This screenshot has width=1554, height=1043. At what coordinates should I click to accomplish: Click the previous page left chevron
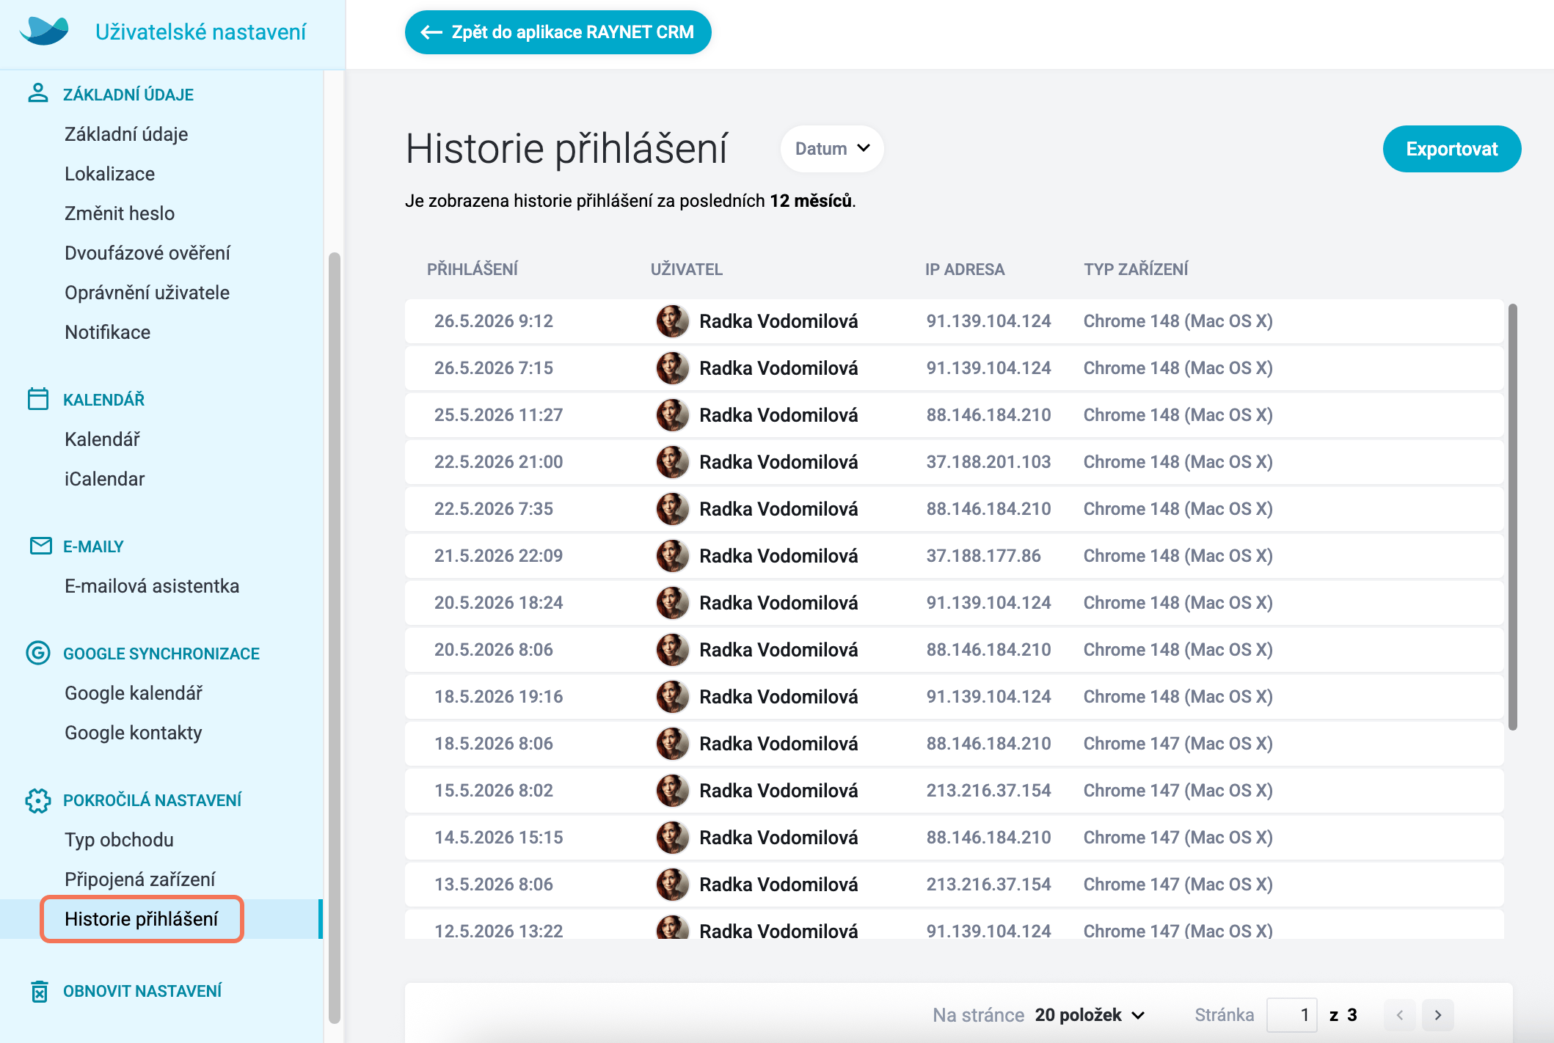[x=1400, y=1015]
